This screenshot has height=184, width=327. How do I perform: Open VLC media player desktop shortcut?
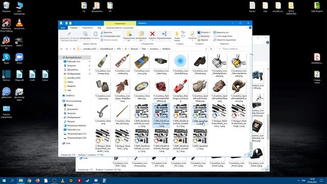click(19, 24)
